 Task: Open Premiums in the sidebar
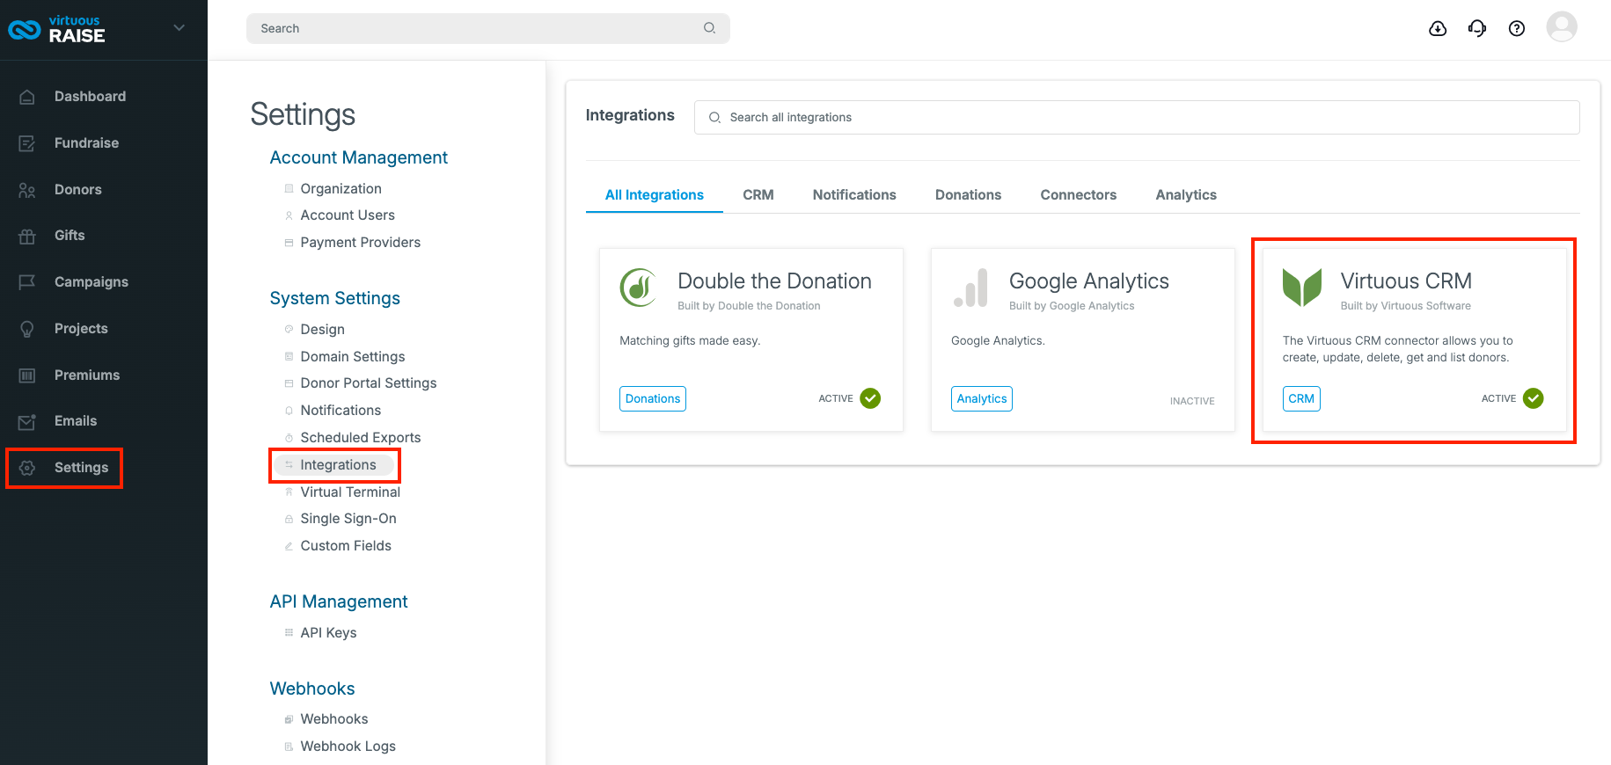tap(87, 375)
